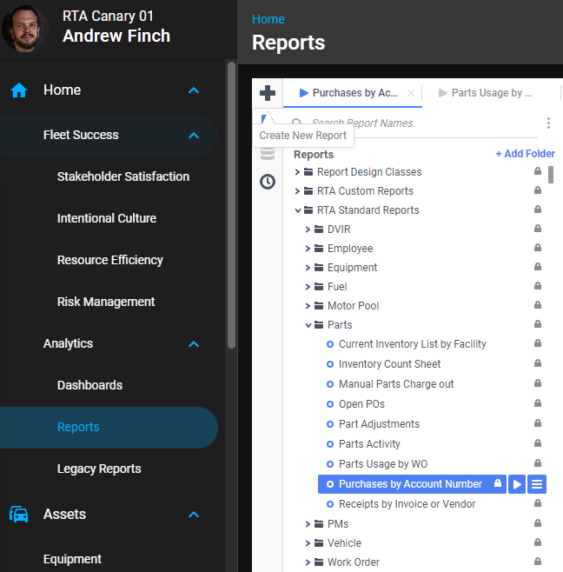The width and height of the screenshot is (563, 572).
Task: Collapse the Fleet Success section
Action: coord(194,136)
